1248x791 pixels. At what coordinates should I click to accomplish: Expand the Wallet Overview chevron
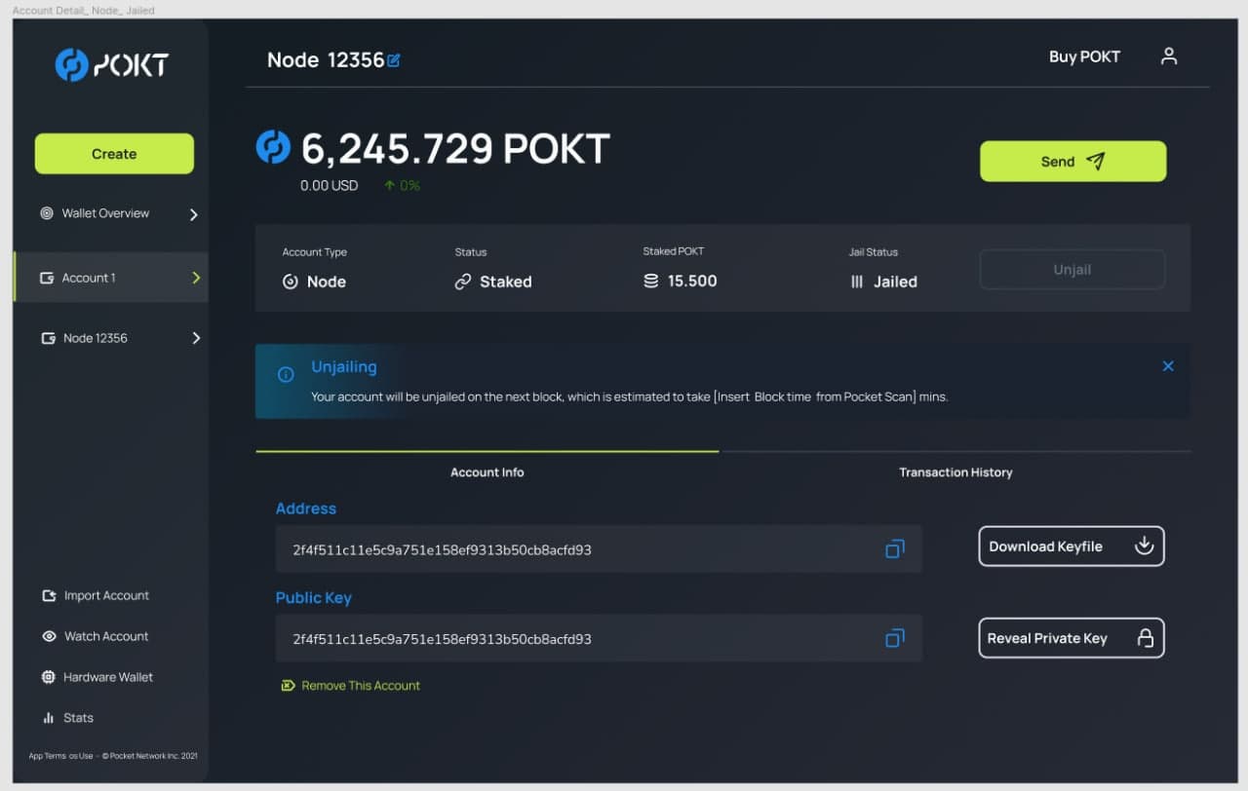pos(193,214)
